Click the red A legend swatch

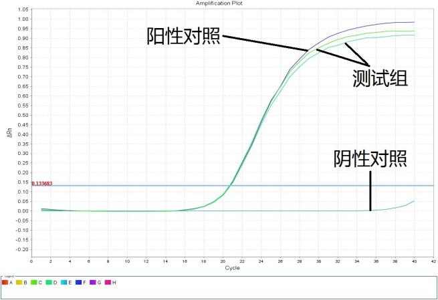(x=5, y=283)
